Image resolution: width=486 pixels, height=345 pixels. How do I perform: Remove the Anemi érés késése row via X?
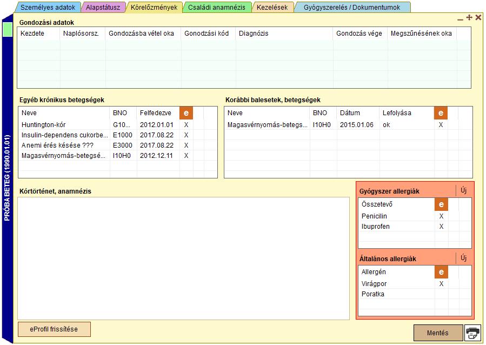pos(186,145)
